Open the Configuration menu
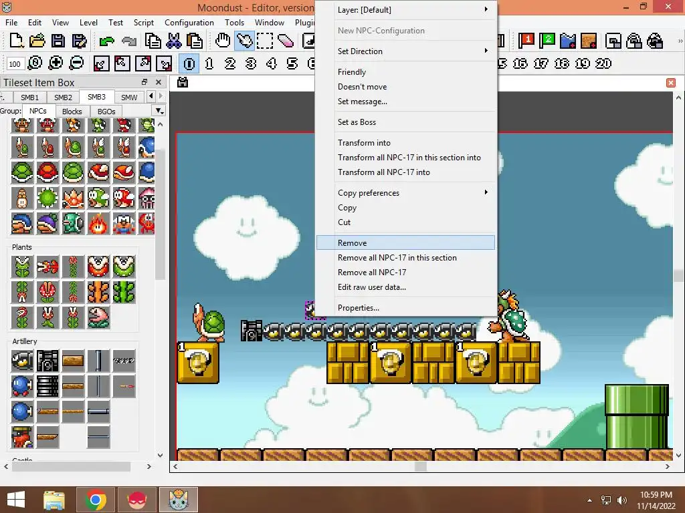This screenshot has height=513, width=685. (189, 23)
